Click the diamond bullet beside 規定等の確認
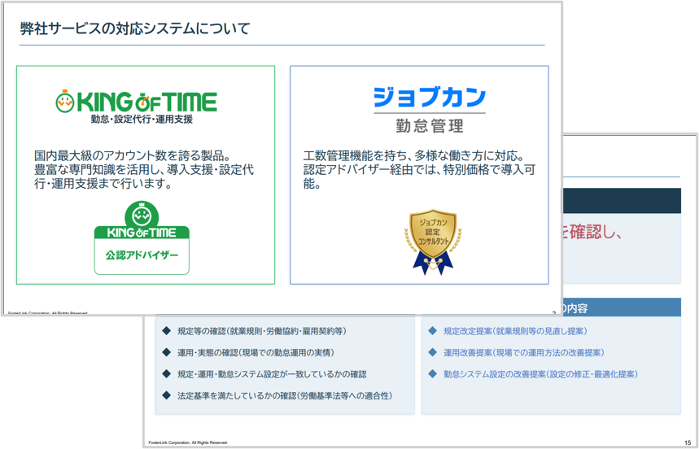 click(166, 330)
